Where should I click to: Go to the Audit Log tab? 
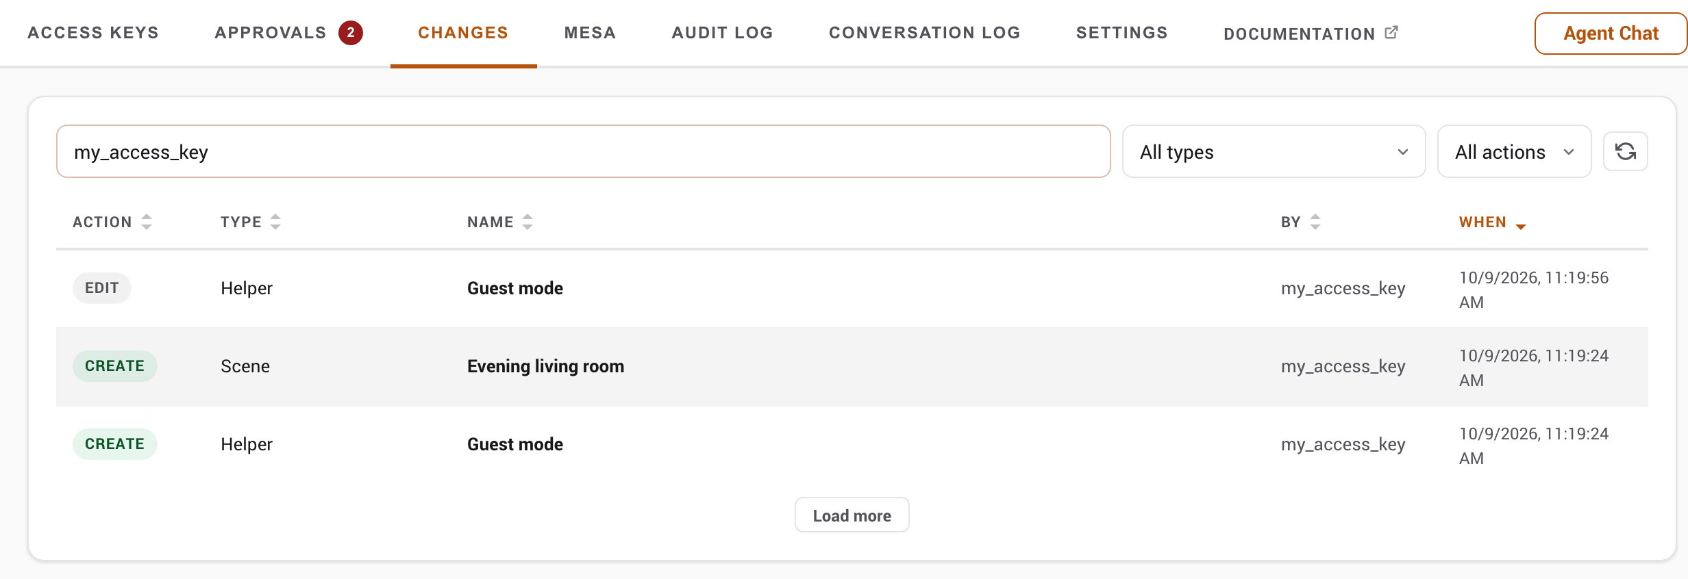coord(722,33)
